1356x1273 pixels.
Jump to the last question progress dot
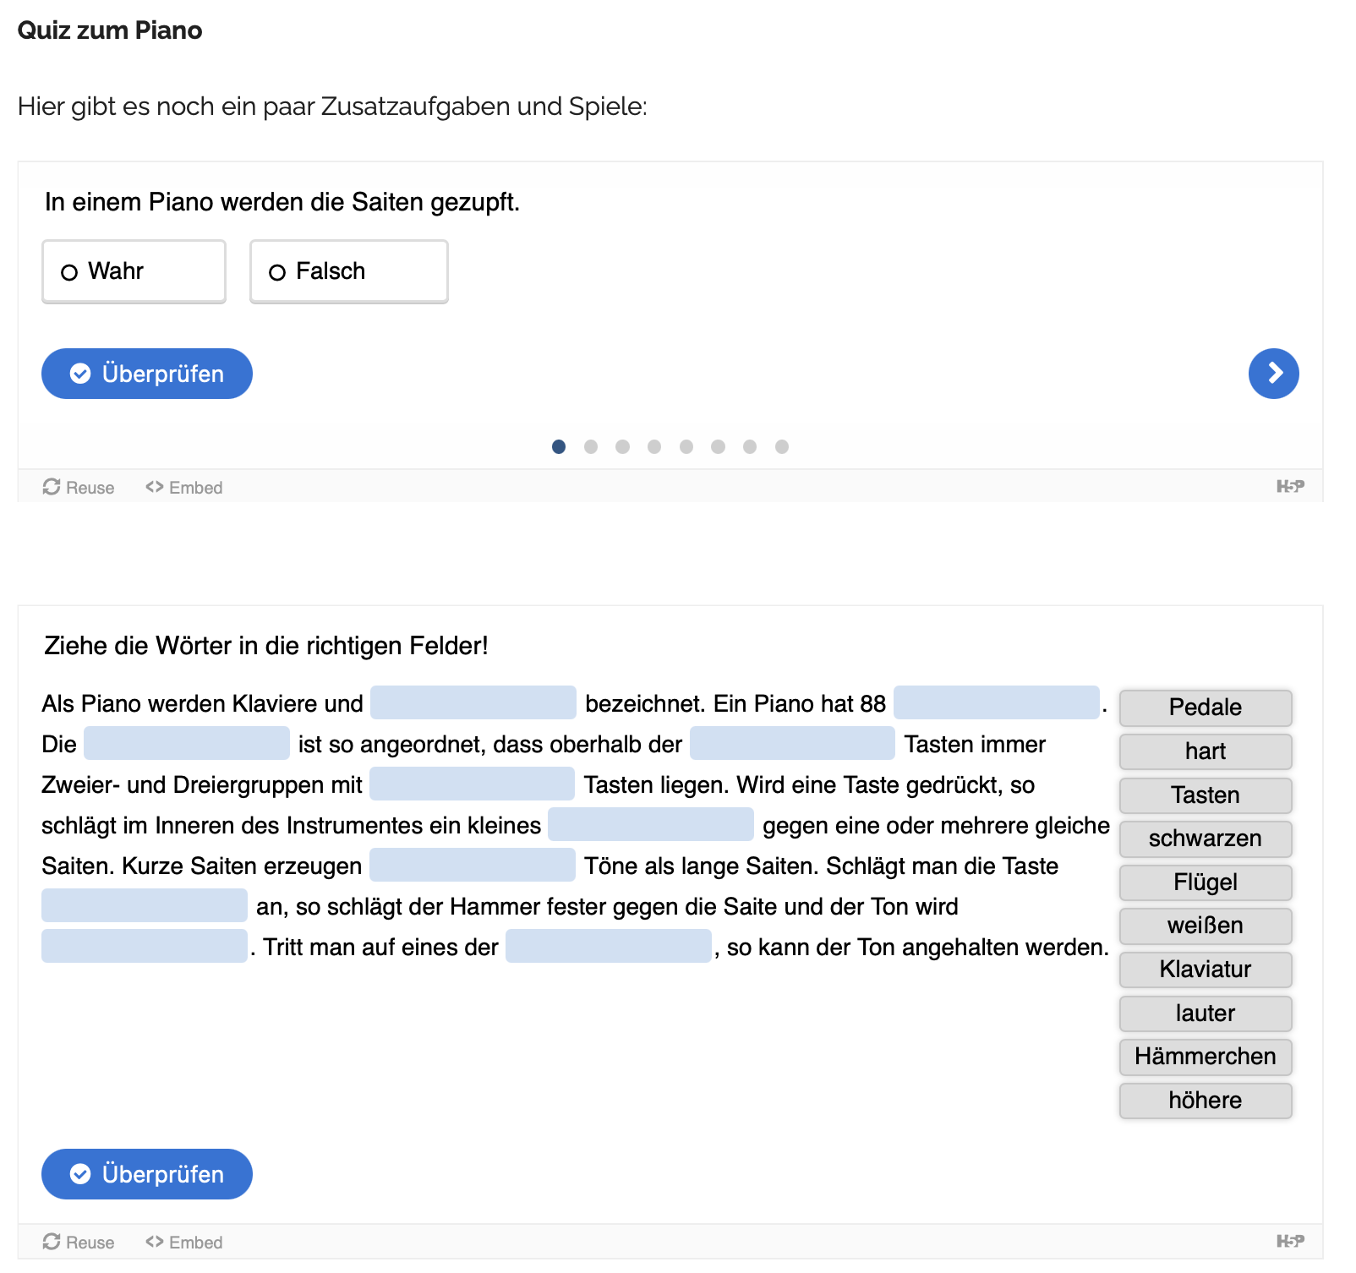click(782, 446)
